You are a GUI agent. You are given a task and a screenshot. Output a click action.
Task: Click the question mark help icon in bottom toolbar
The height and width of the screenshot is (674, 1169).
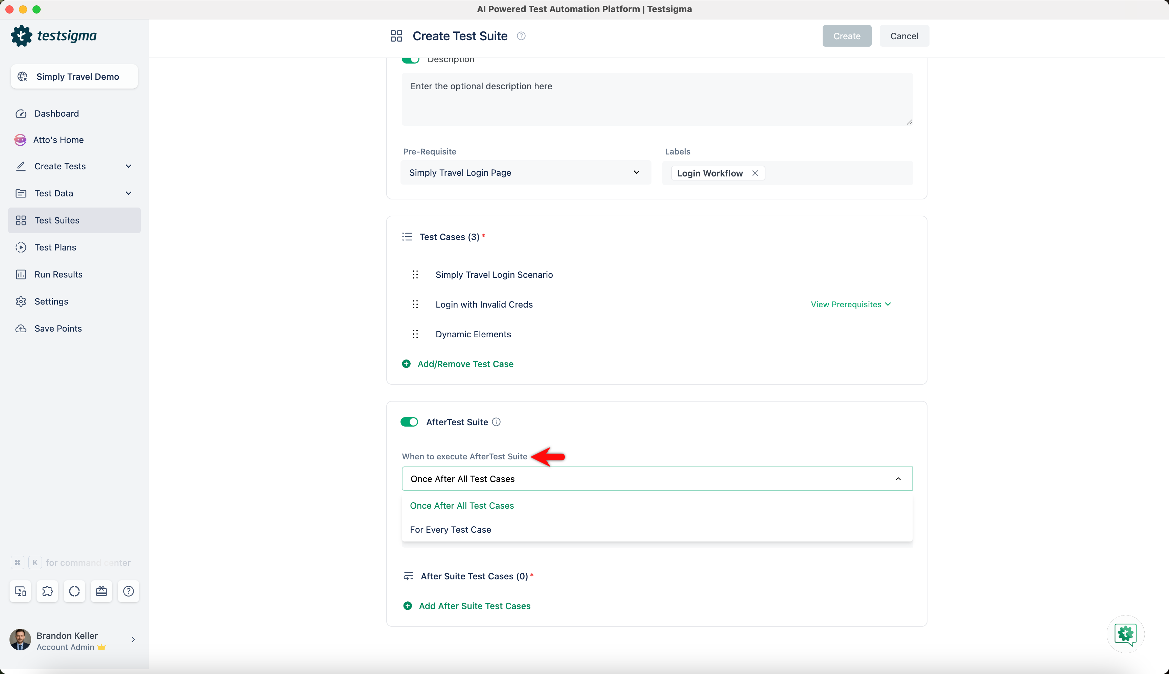pos(128,591)
